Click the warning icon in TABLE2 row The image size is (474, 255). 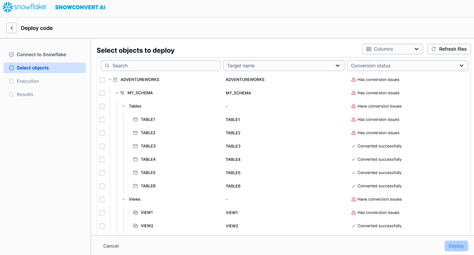(x=354, y=133)
